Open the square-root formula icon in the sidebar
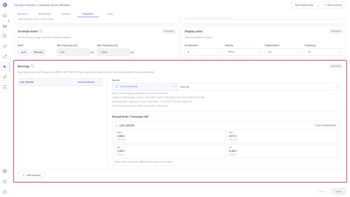Screen dimensions: 350x197 [x=5, y=46]
